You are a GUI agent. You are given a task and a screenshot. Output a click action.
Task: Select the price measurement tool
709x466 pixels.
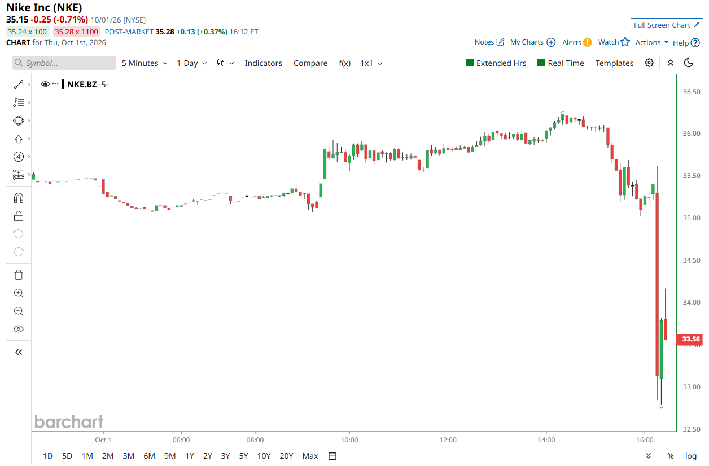coord(19,175)
